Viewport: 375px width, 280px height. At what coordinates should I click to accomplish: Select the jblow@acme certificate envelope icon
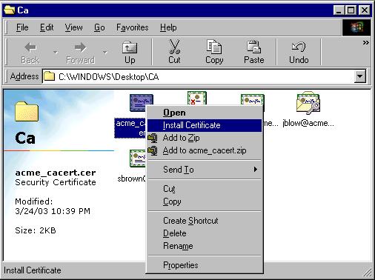click(x=308, y=103)
